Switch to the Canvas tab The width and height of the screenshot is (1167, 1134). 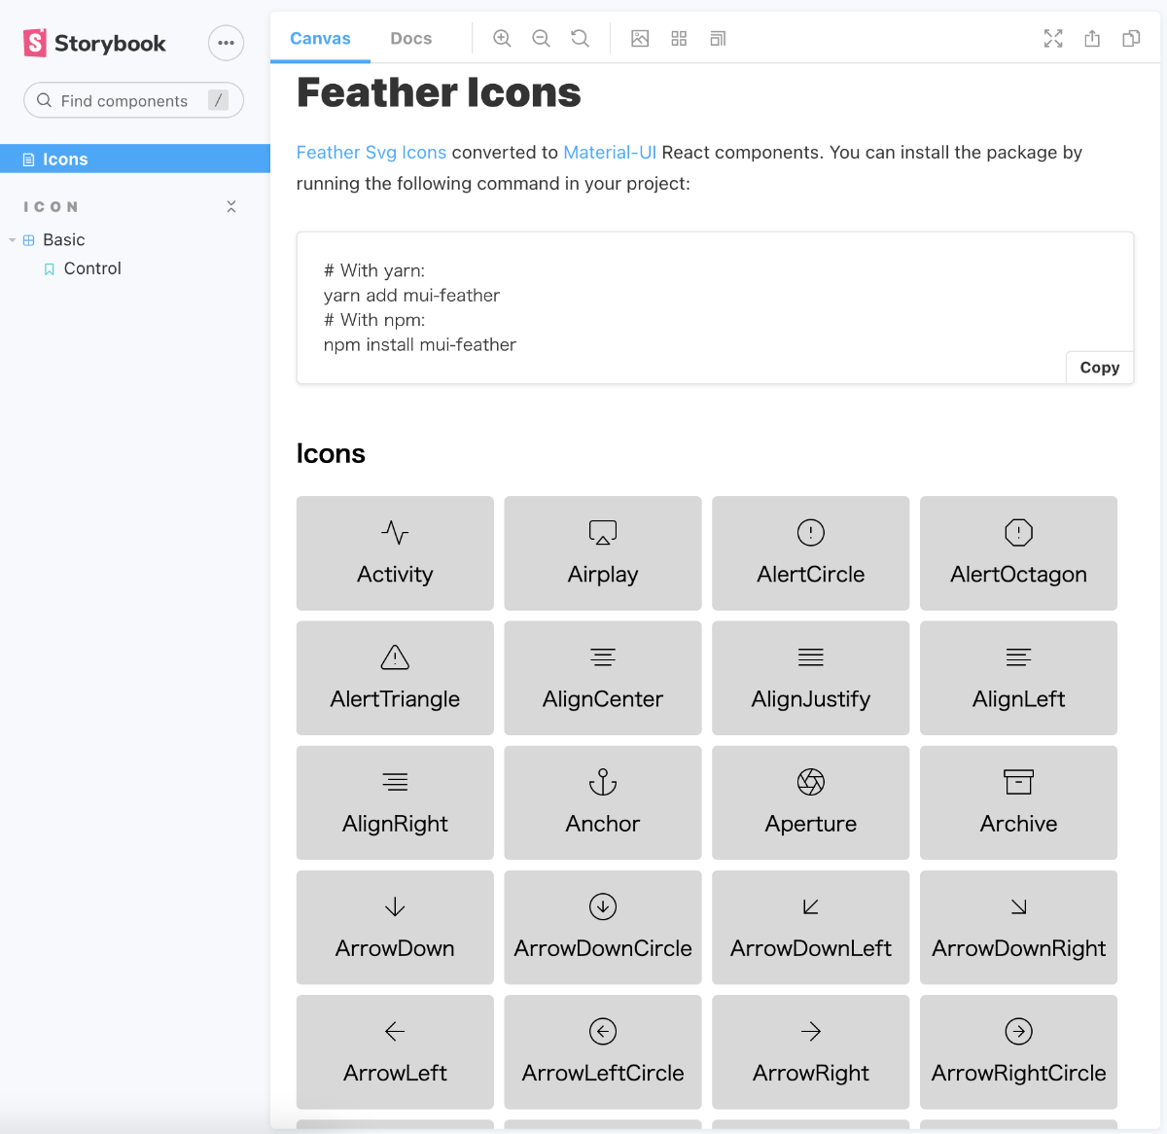(x=320, y=39)
